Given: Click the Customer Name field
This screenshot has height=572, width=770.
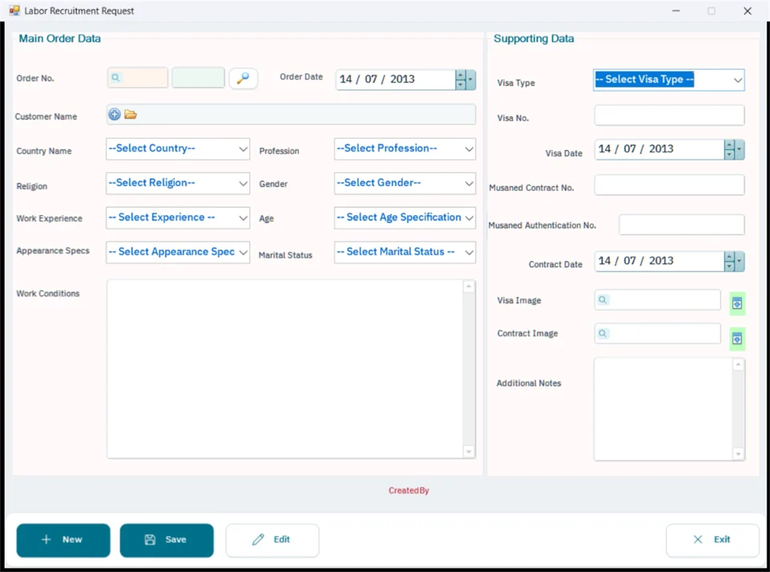Looking at the screenshot, I should pos(291,115).
